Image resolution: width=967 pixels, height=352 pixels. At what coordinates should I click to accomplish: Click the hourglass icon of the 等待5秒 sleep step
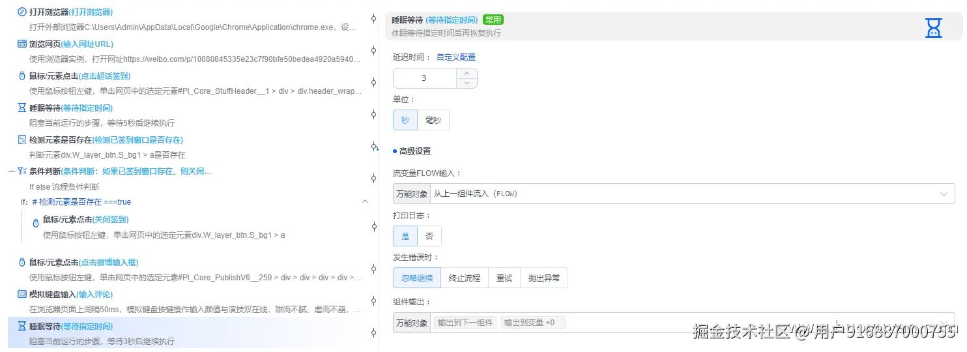click(22, 108)
